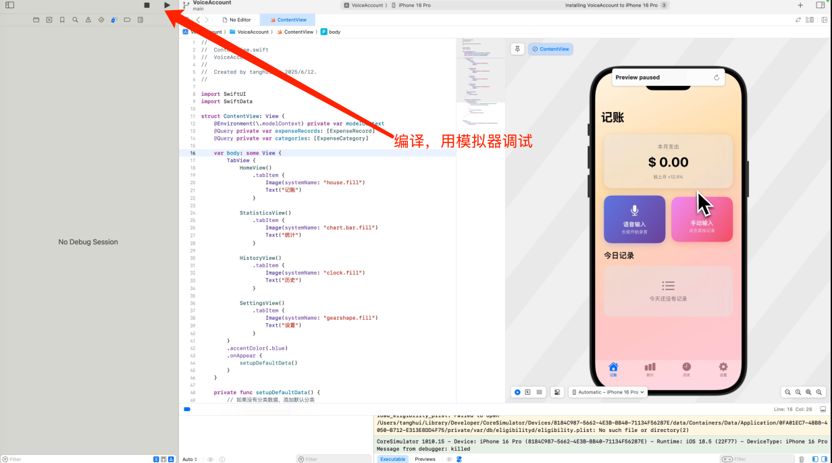Select the Previews console tab
Viewport: 832px width, 463px height.
[425, 459]
